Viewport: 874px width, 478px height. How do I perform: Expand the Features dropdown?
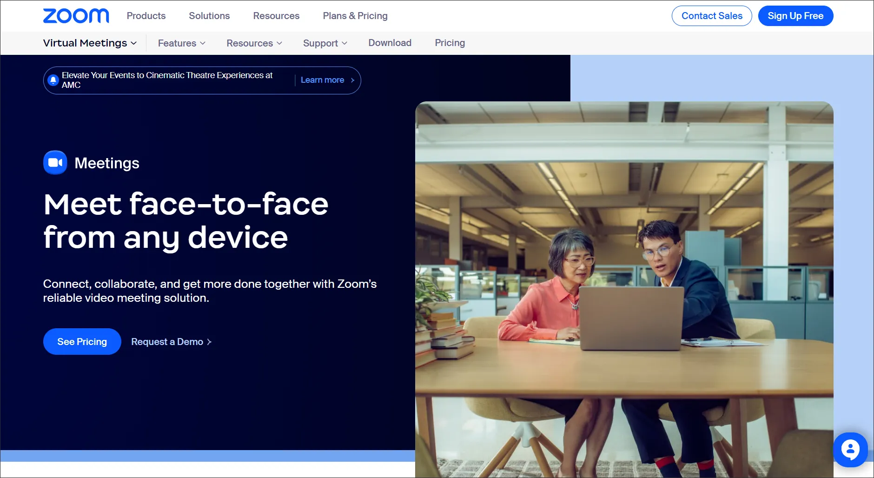[x=182, y=43]
